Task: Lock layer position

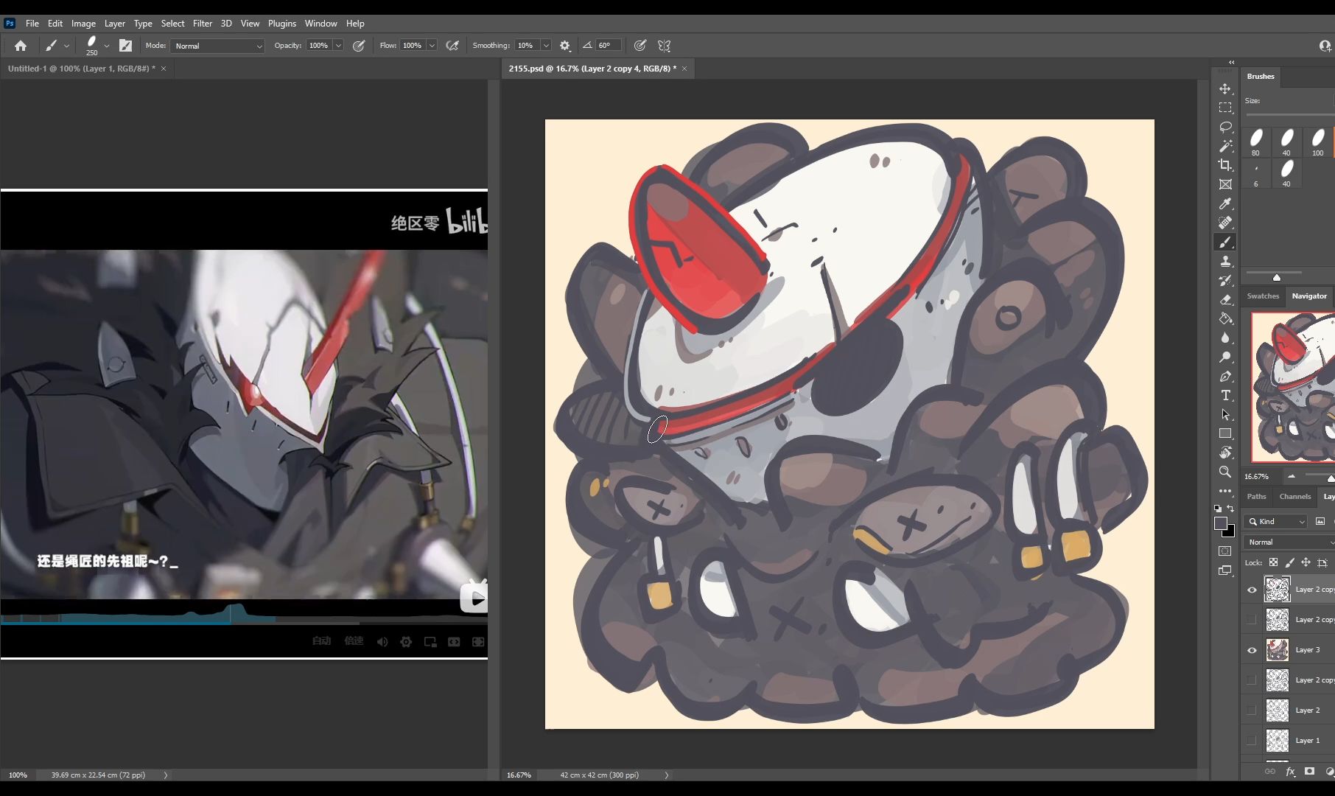Action: click(1306, 562)
